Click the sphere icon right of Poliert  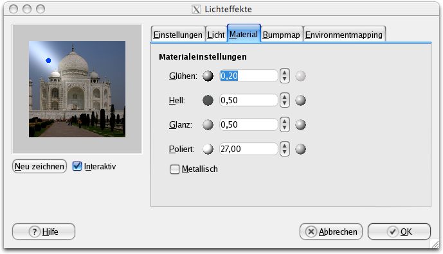300,149
